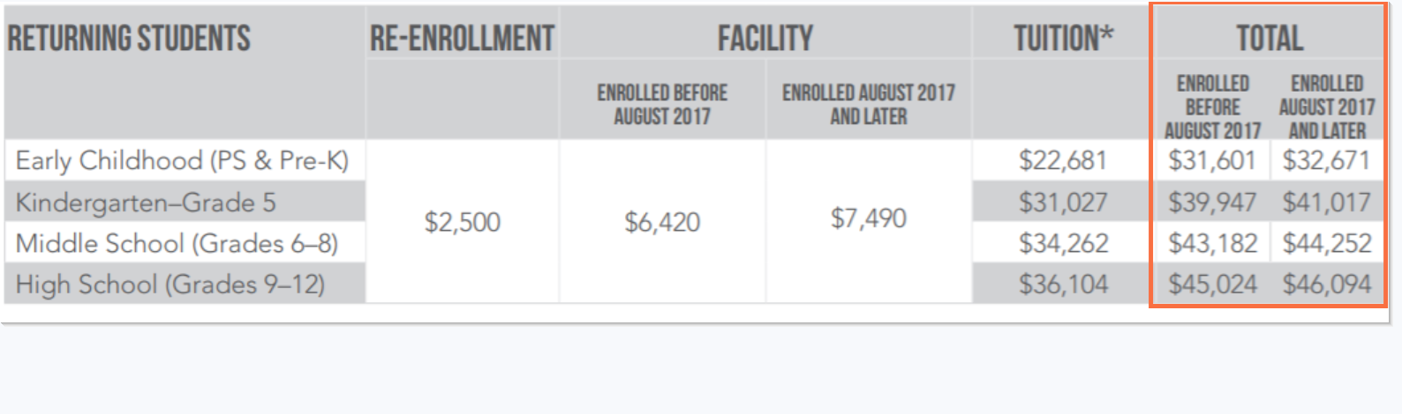Click the High School (Grades 9–12) row label
Screen dimensions: 1402x414
[x=170, y=285]
